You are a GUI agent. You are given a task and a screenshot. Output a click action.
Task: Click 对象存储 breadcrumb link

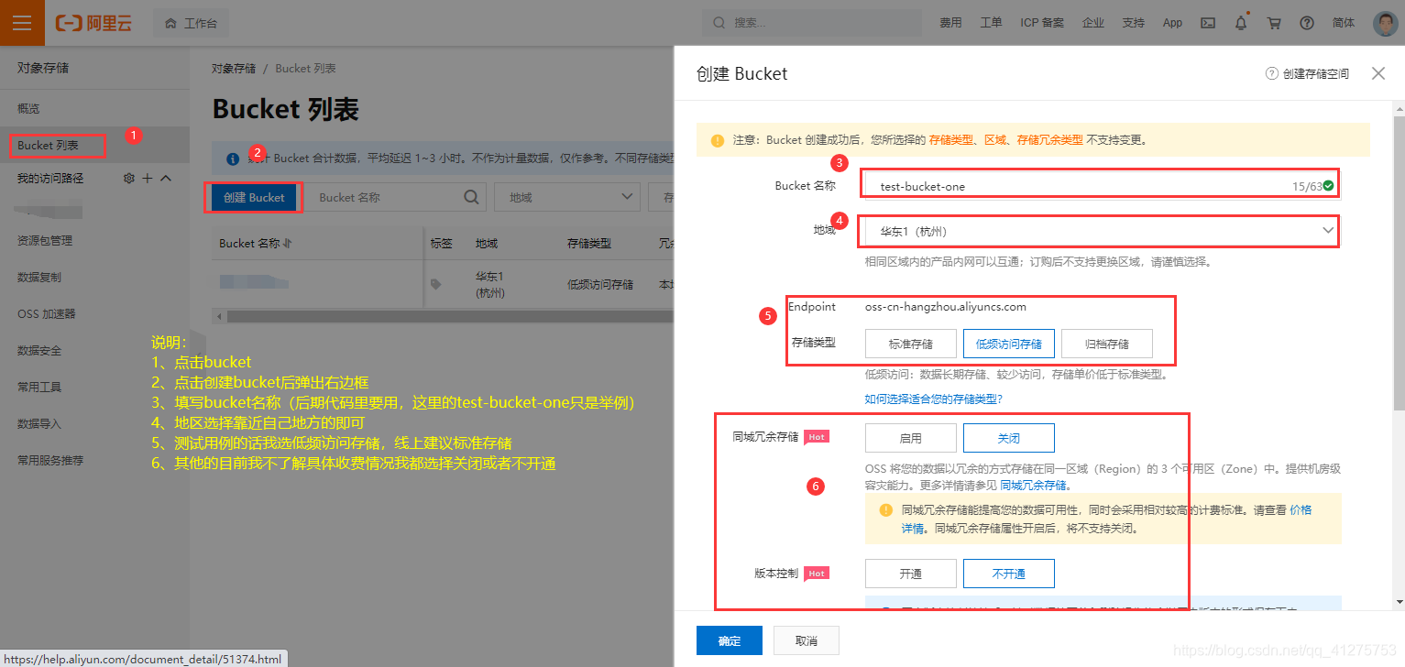click(234, 68)
